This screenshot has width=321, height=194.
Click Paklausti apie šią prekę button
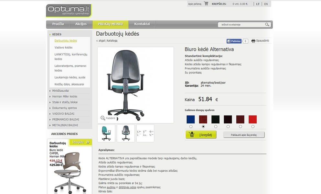(x=244, y=135)
